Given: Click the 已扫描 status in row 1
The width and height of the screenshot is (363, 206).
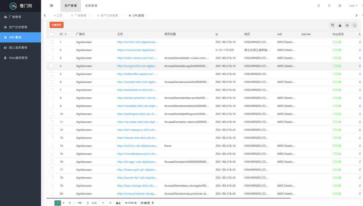Looking at the screenshot, I should point(336,42).
